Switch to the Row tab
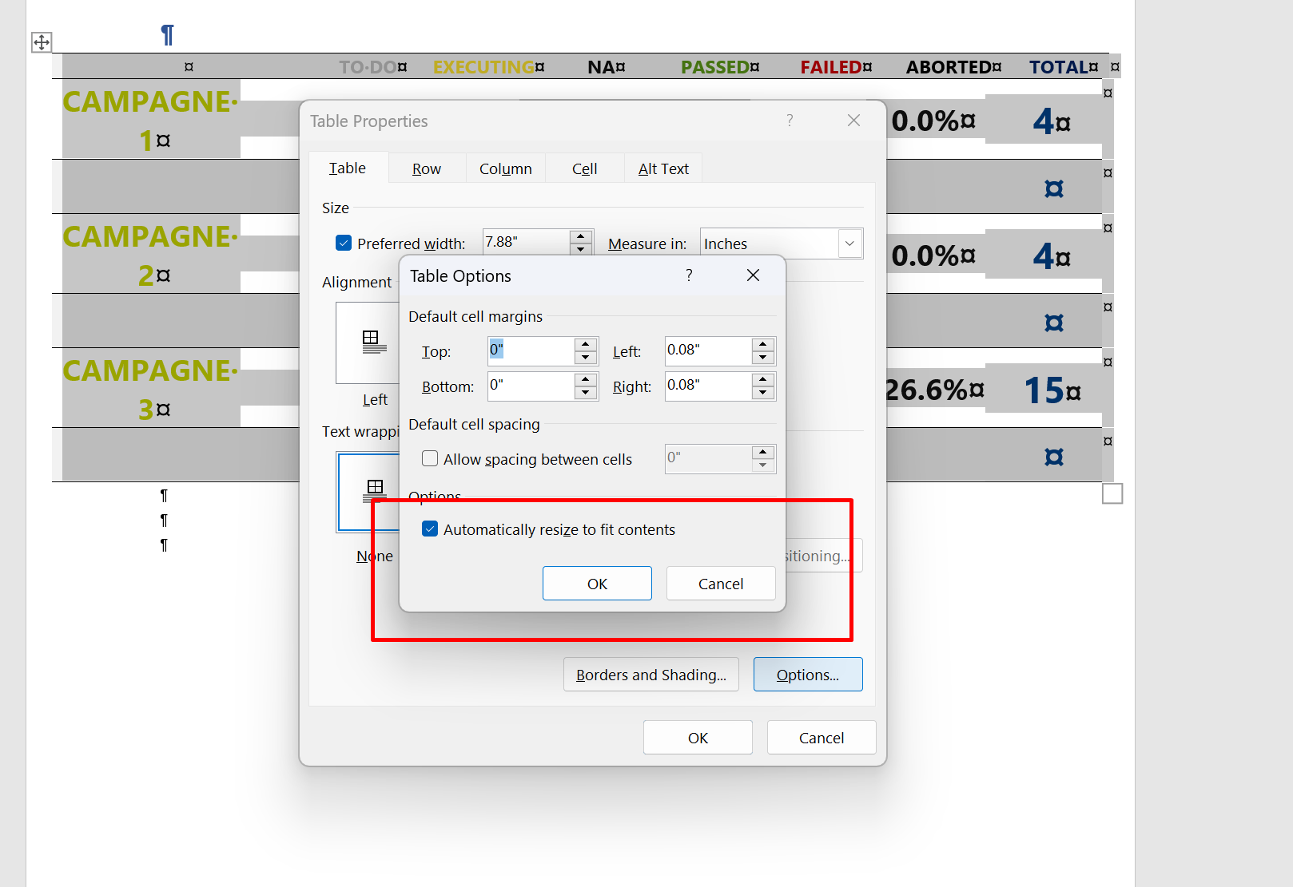The width and height of the screenshot is (1293, 887). 426,169
